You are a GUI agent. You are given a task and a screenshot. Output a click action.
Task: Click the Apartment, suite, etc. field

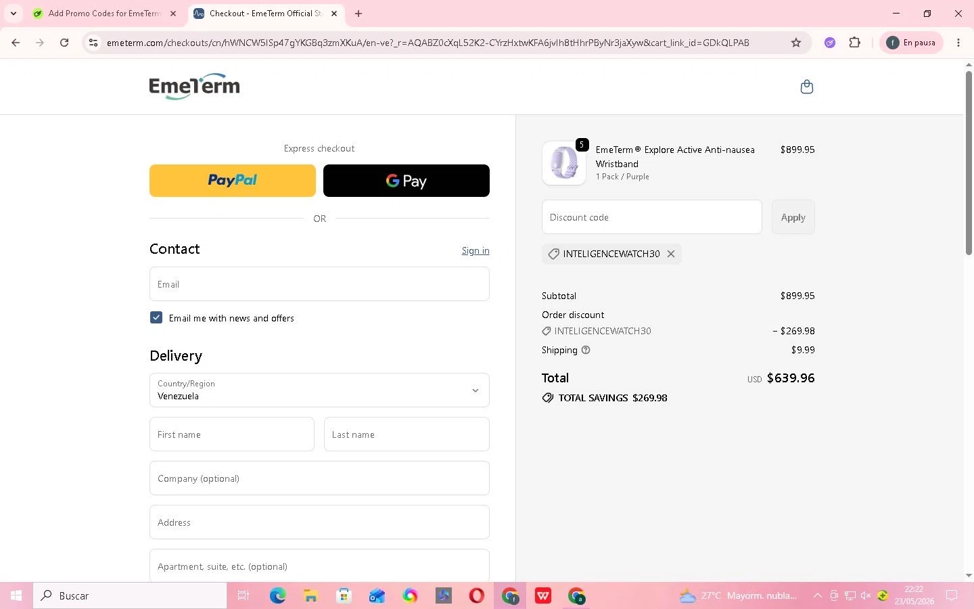click(x=319, y=565)
